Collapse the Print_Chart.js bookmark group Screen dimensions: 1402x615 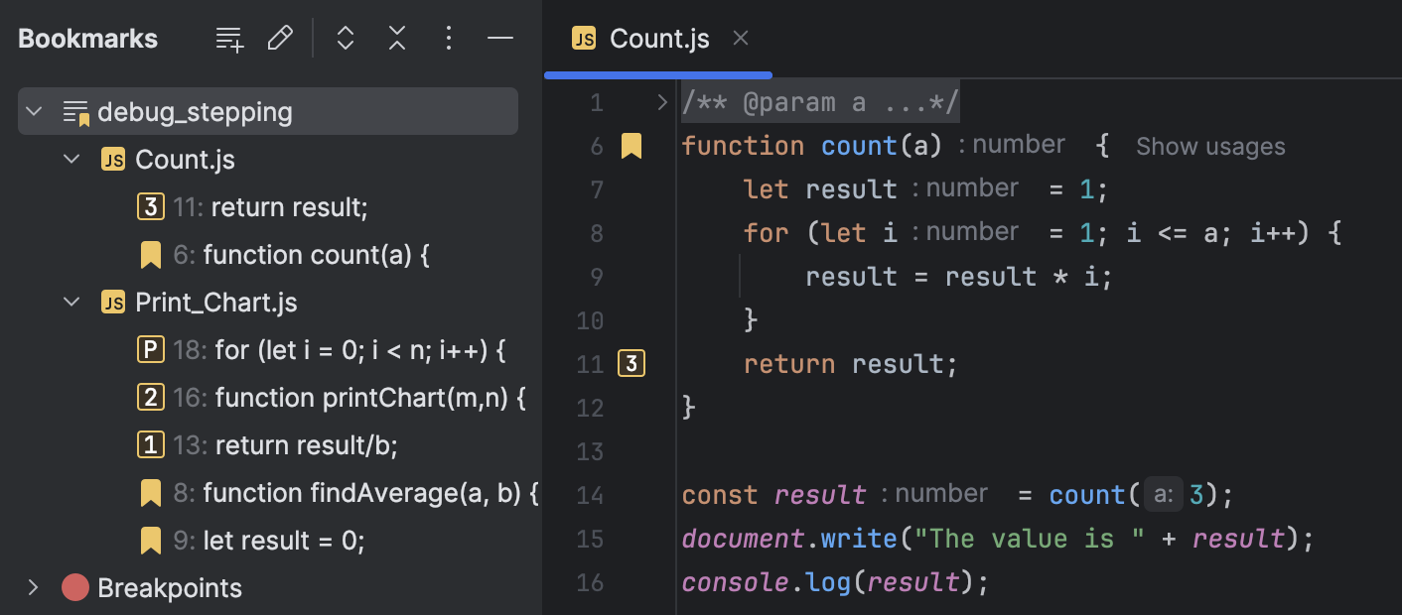70,302
